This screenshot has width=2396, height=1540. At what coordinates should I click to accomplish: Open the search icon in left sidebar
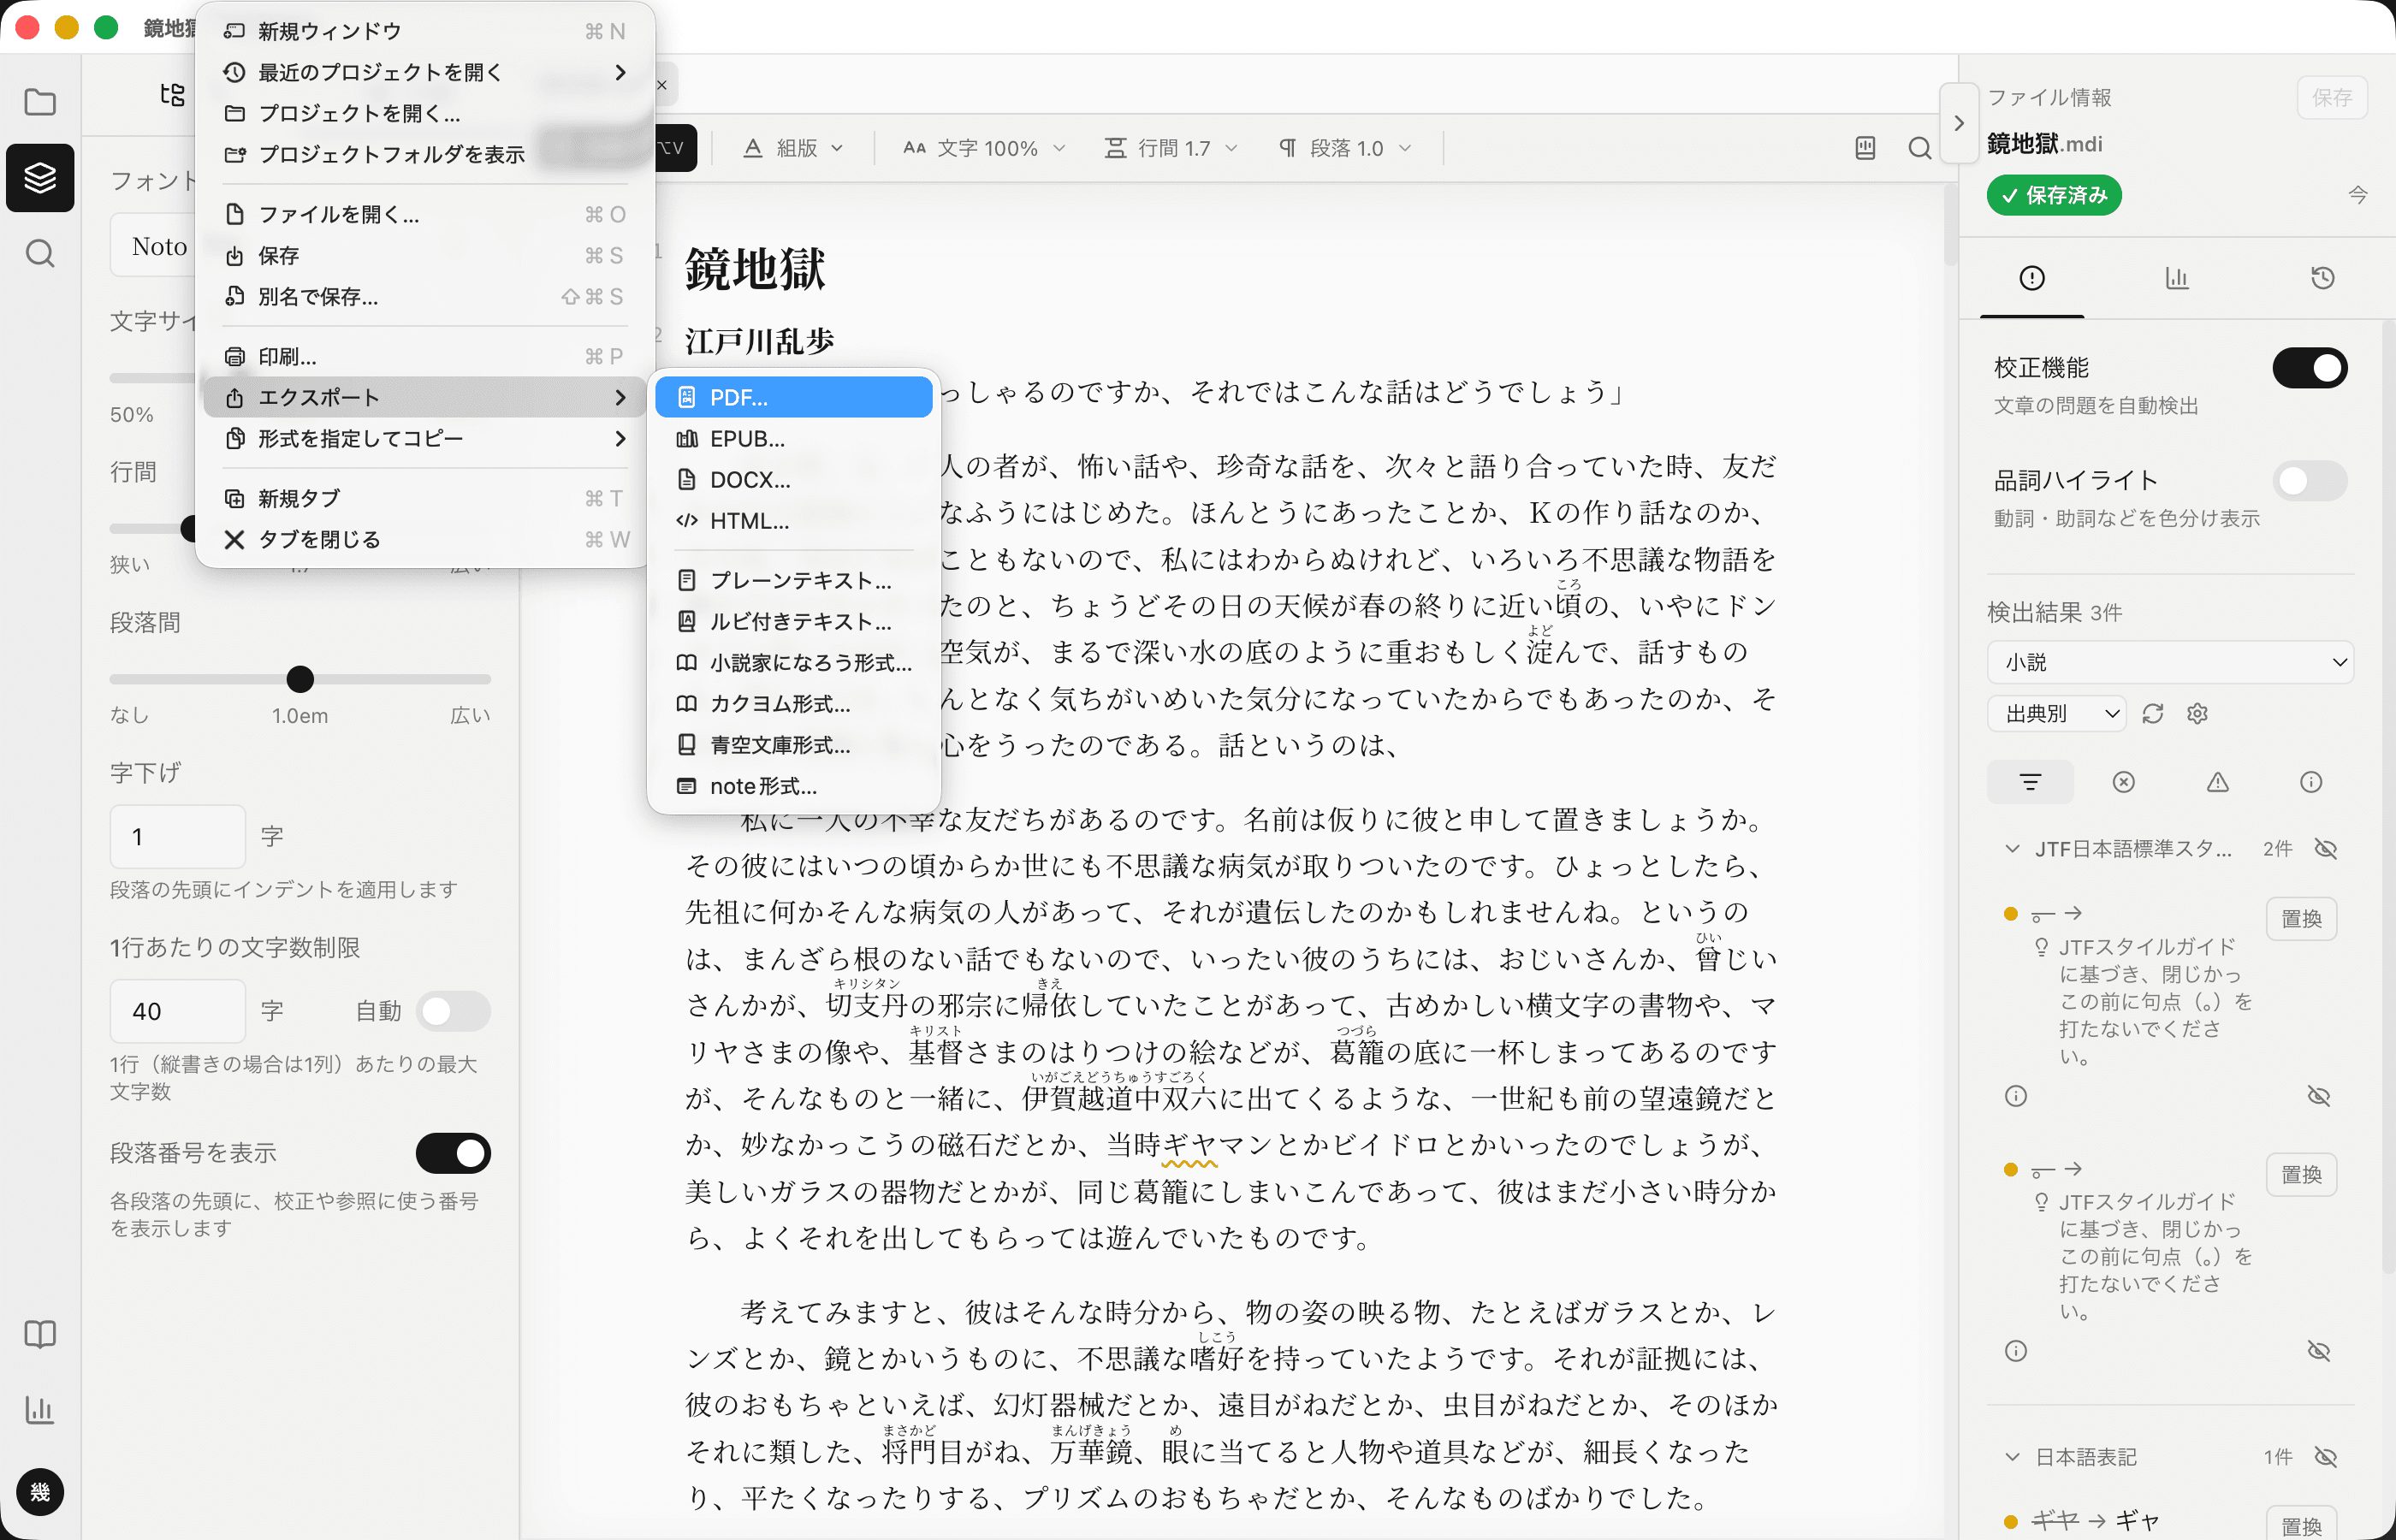(x=40, y=254)
